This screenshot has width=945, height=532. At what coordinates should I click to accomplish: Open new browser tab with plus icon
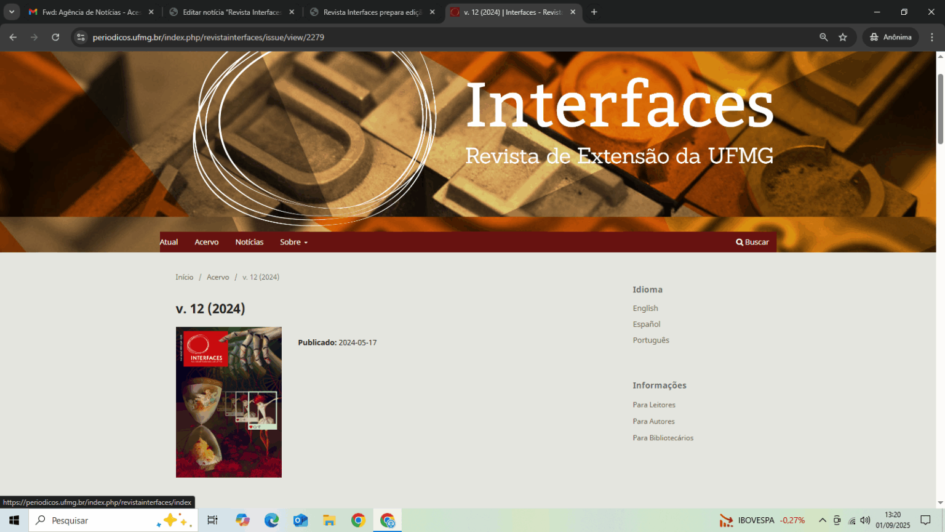tap(594, 12)
